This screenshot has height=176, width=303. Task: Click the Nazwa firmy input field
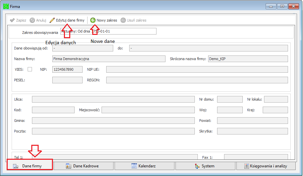coord(109,59)
